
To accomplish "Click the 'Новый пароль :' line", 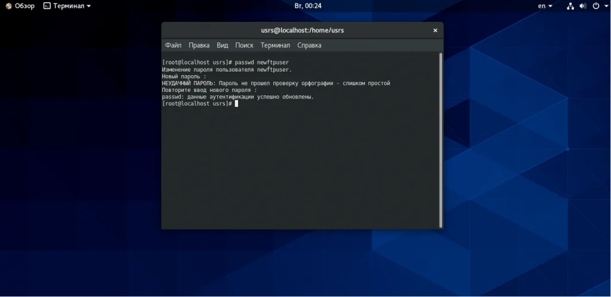I will [184, 76].
